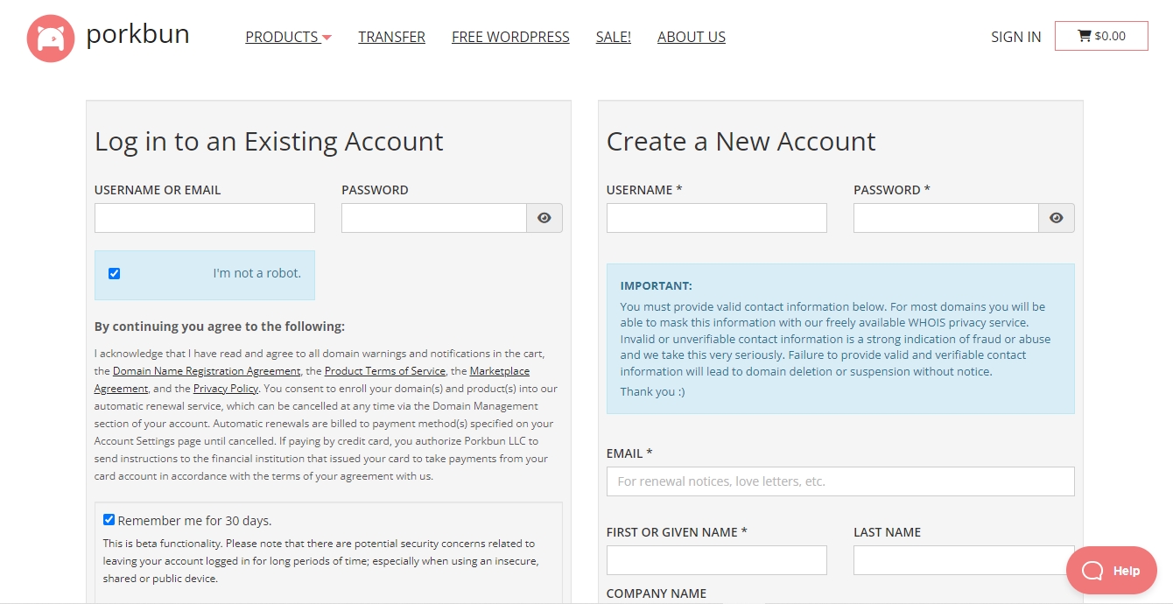Open the Free WordPress page
This screenshot has height=604, width=1173.
(510, 37)
